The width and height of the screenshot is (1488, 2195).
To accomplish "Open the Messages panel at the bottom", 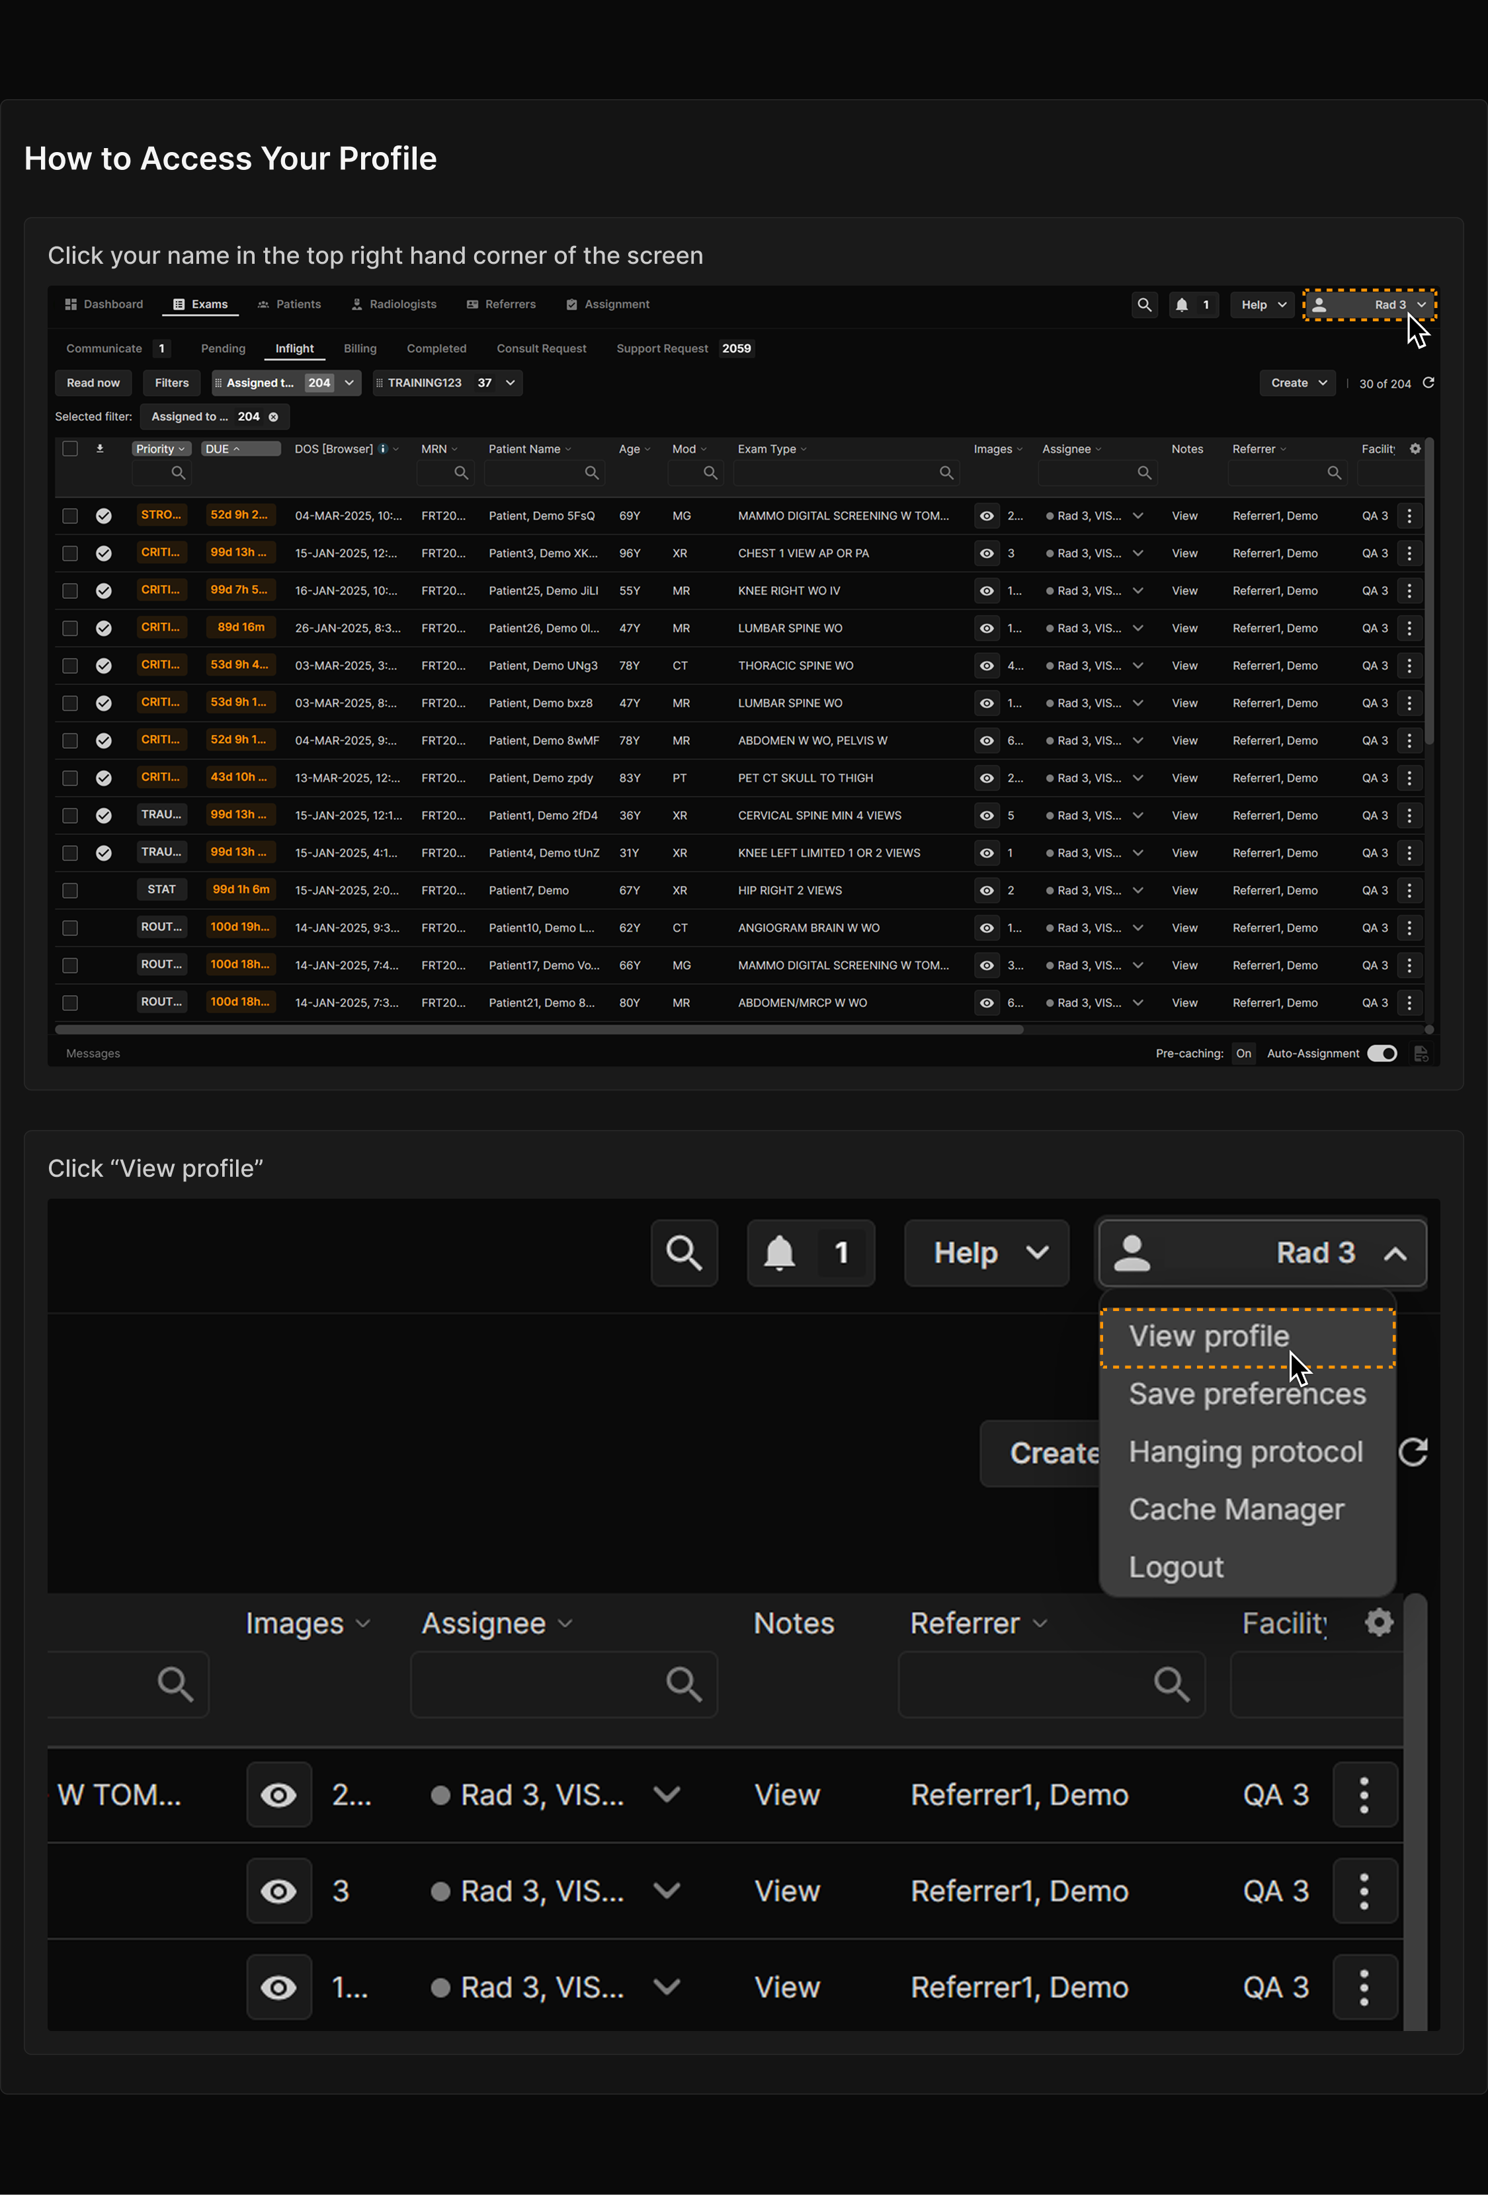I will (93, 1053).
